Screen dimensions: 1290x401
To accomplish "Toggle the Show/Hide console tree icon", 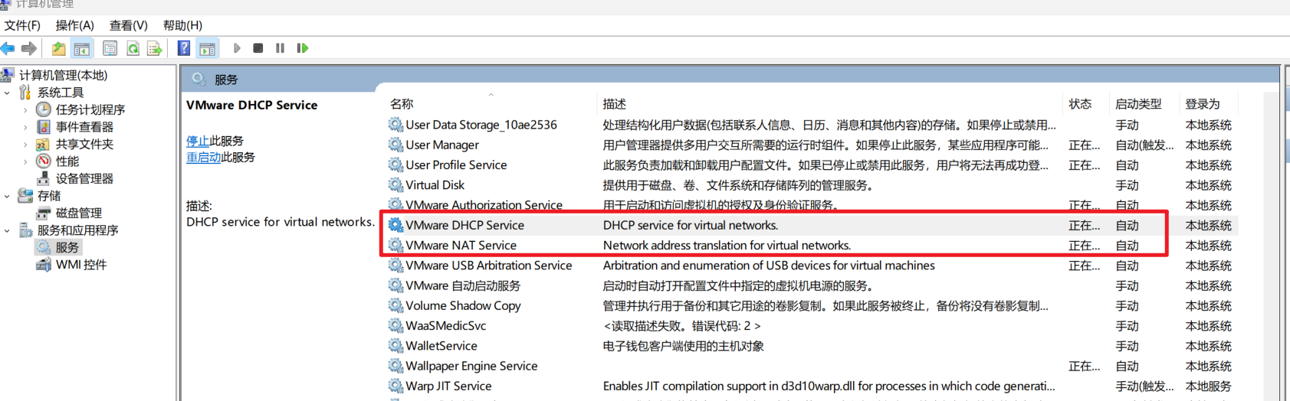I will 82,48.
